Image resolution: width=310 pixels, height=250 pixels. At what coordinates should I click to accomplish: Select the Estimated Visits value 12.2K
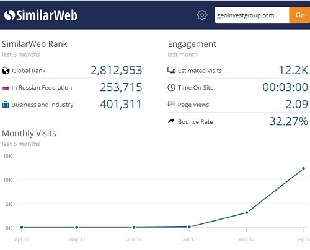coord(293,70)
